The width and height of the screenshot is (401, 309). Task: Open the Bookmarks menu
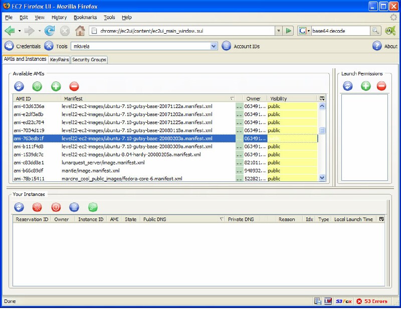[x=85, y=18]
